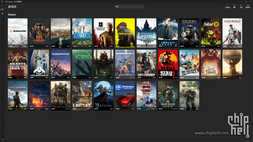Select the Crusader Kings III card
253x142 pixels.
click(103, 33)
